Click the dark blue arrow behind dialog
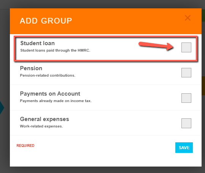 click(x=2, y=107)
